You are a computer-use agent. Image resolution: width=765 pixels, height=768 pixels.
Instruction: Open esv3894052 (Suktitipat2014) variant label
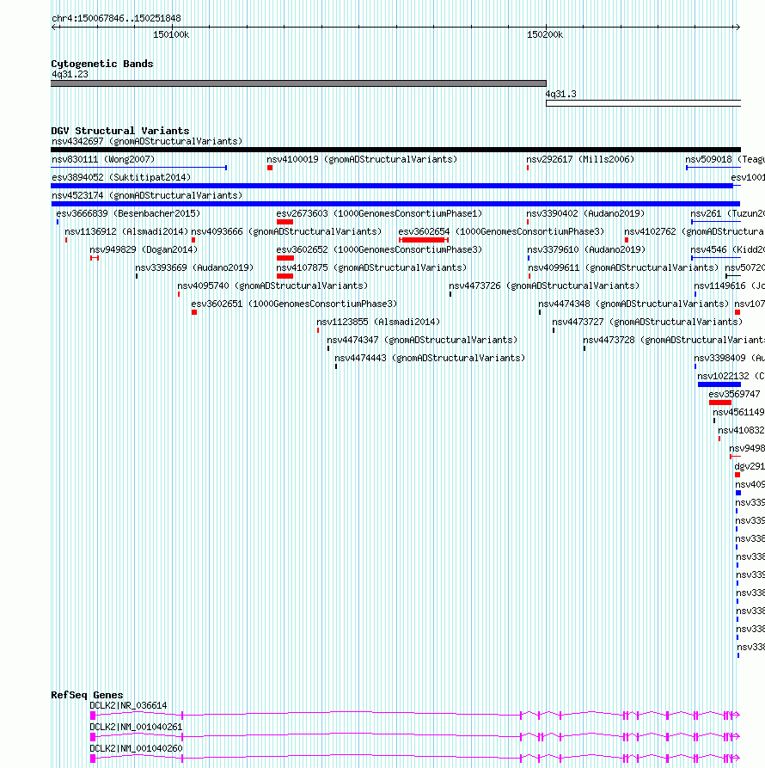tap(121, 177)
